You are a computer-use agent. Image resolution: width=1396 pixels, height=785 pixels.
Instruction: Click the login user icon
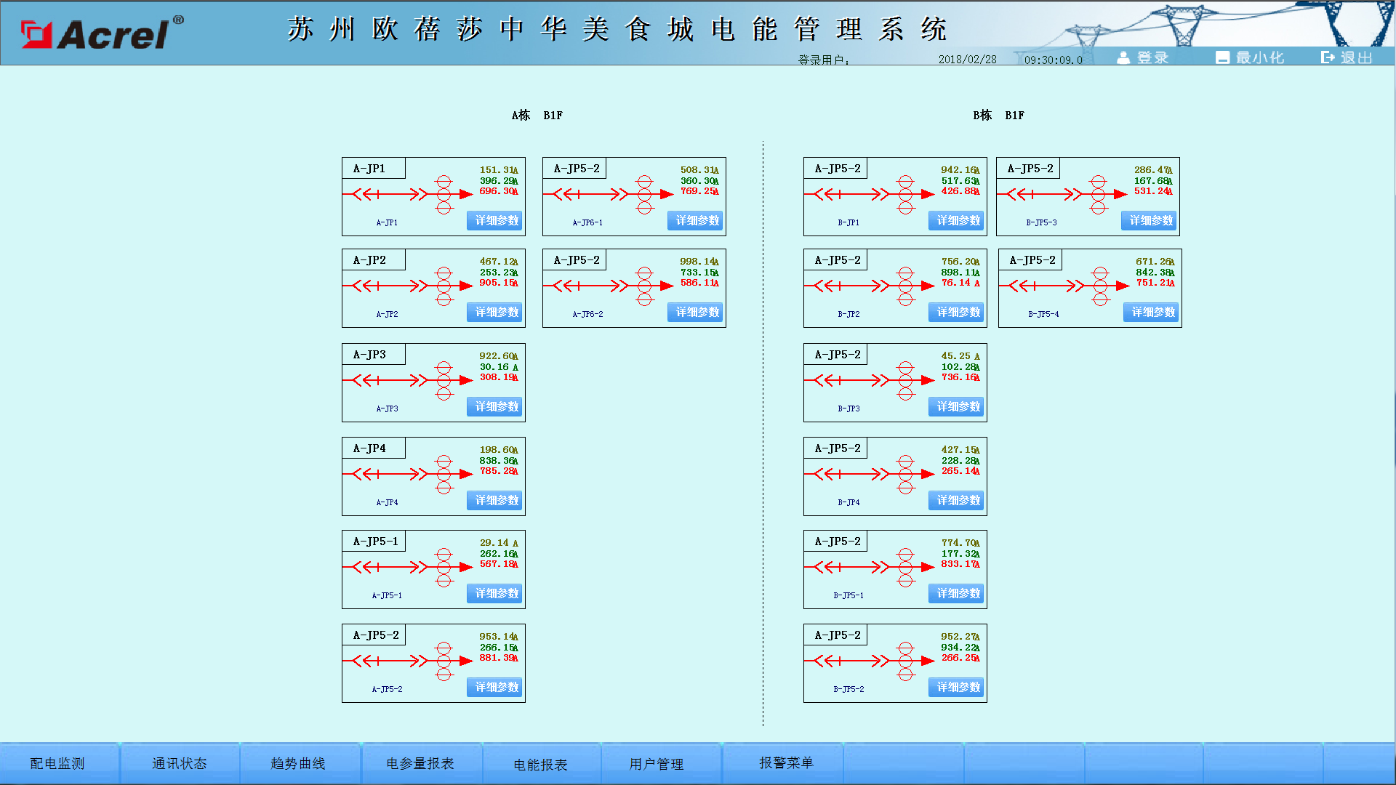point(1123,57)
